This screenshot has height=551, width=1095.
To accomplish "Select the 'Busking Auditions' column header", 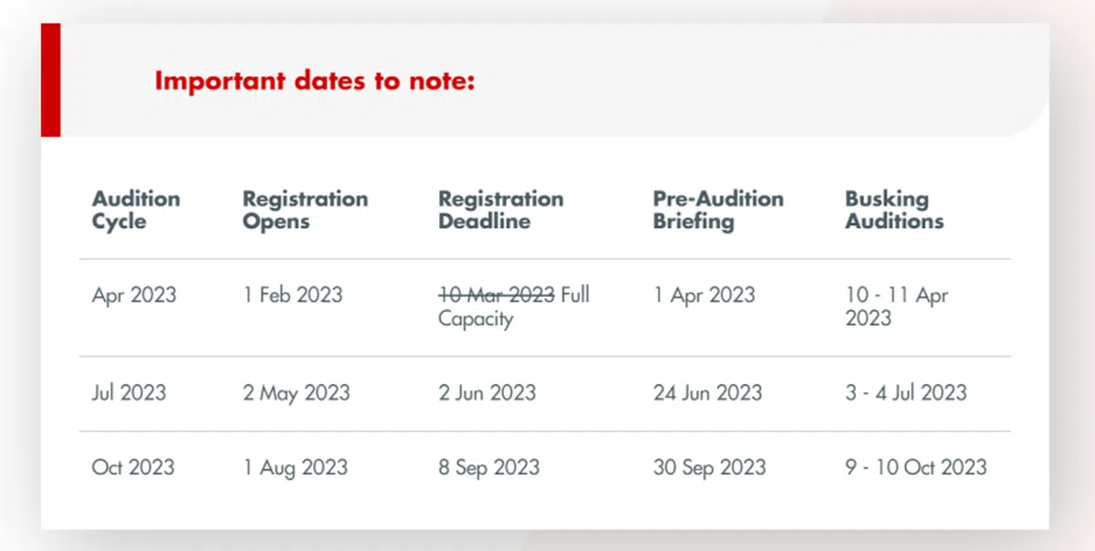I will [893, 210].
